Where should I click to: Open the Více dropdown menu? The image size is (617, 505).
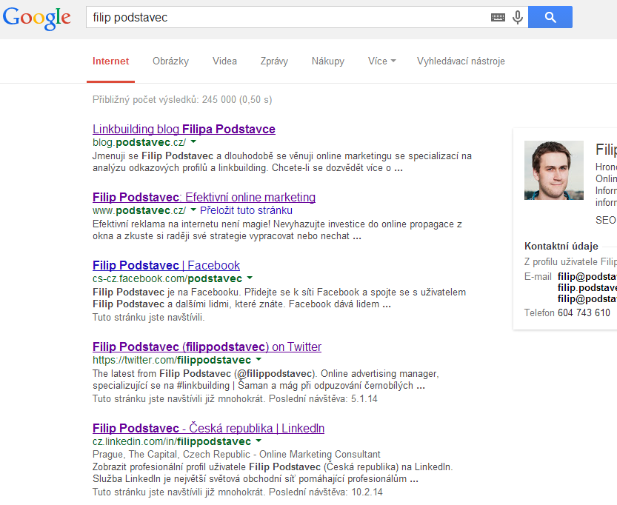coord(381,61)
